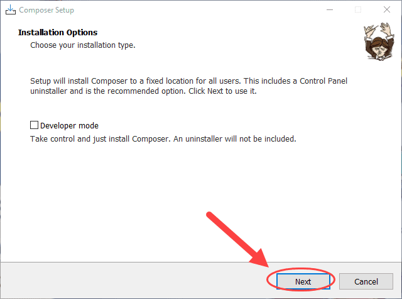Click the gray footer area left of Next
402x299 pixels.
pyautogui.click(x=133, y=281)
